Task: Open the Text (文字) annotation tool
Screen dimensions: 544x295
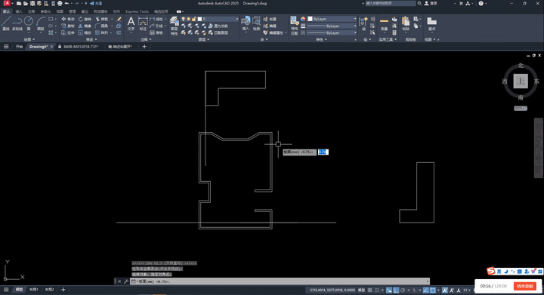Action: 131,24
